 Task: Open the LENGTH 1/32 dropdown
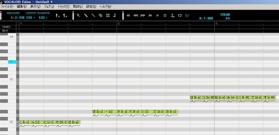(x=31, y=18)
